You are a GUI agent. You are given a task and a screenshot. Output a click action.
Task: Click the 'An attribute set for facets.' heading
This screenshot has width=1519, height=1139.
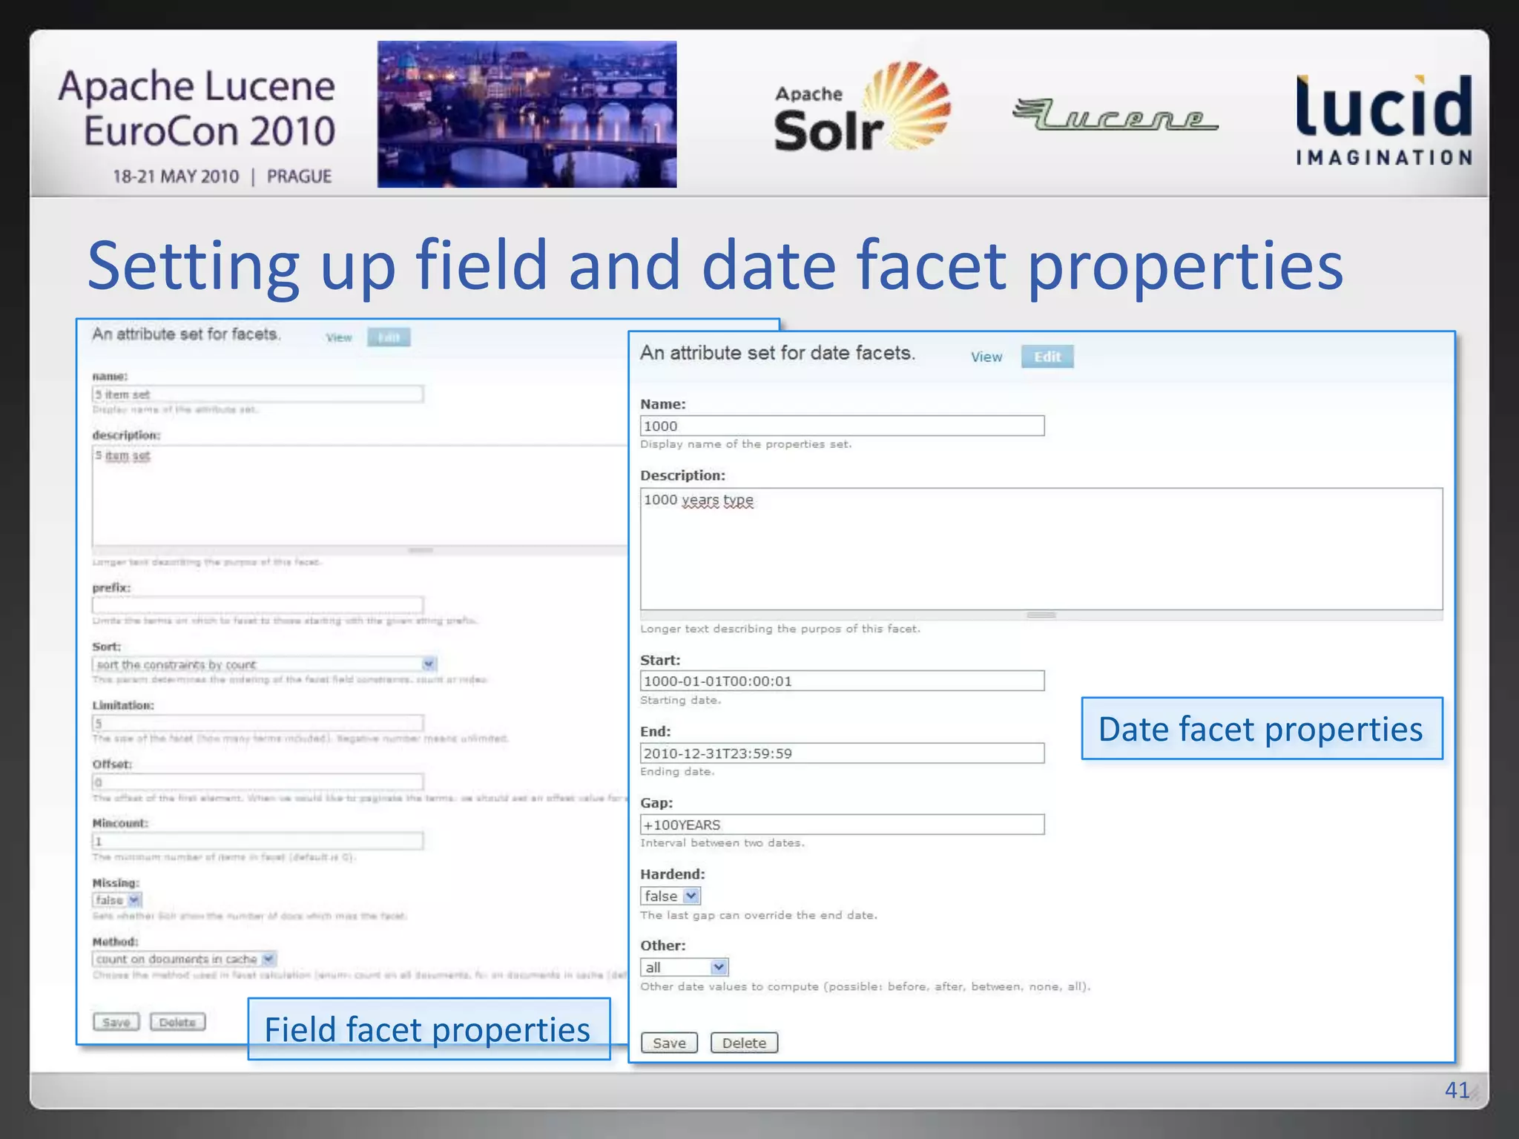(x=186, y=334)
